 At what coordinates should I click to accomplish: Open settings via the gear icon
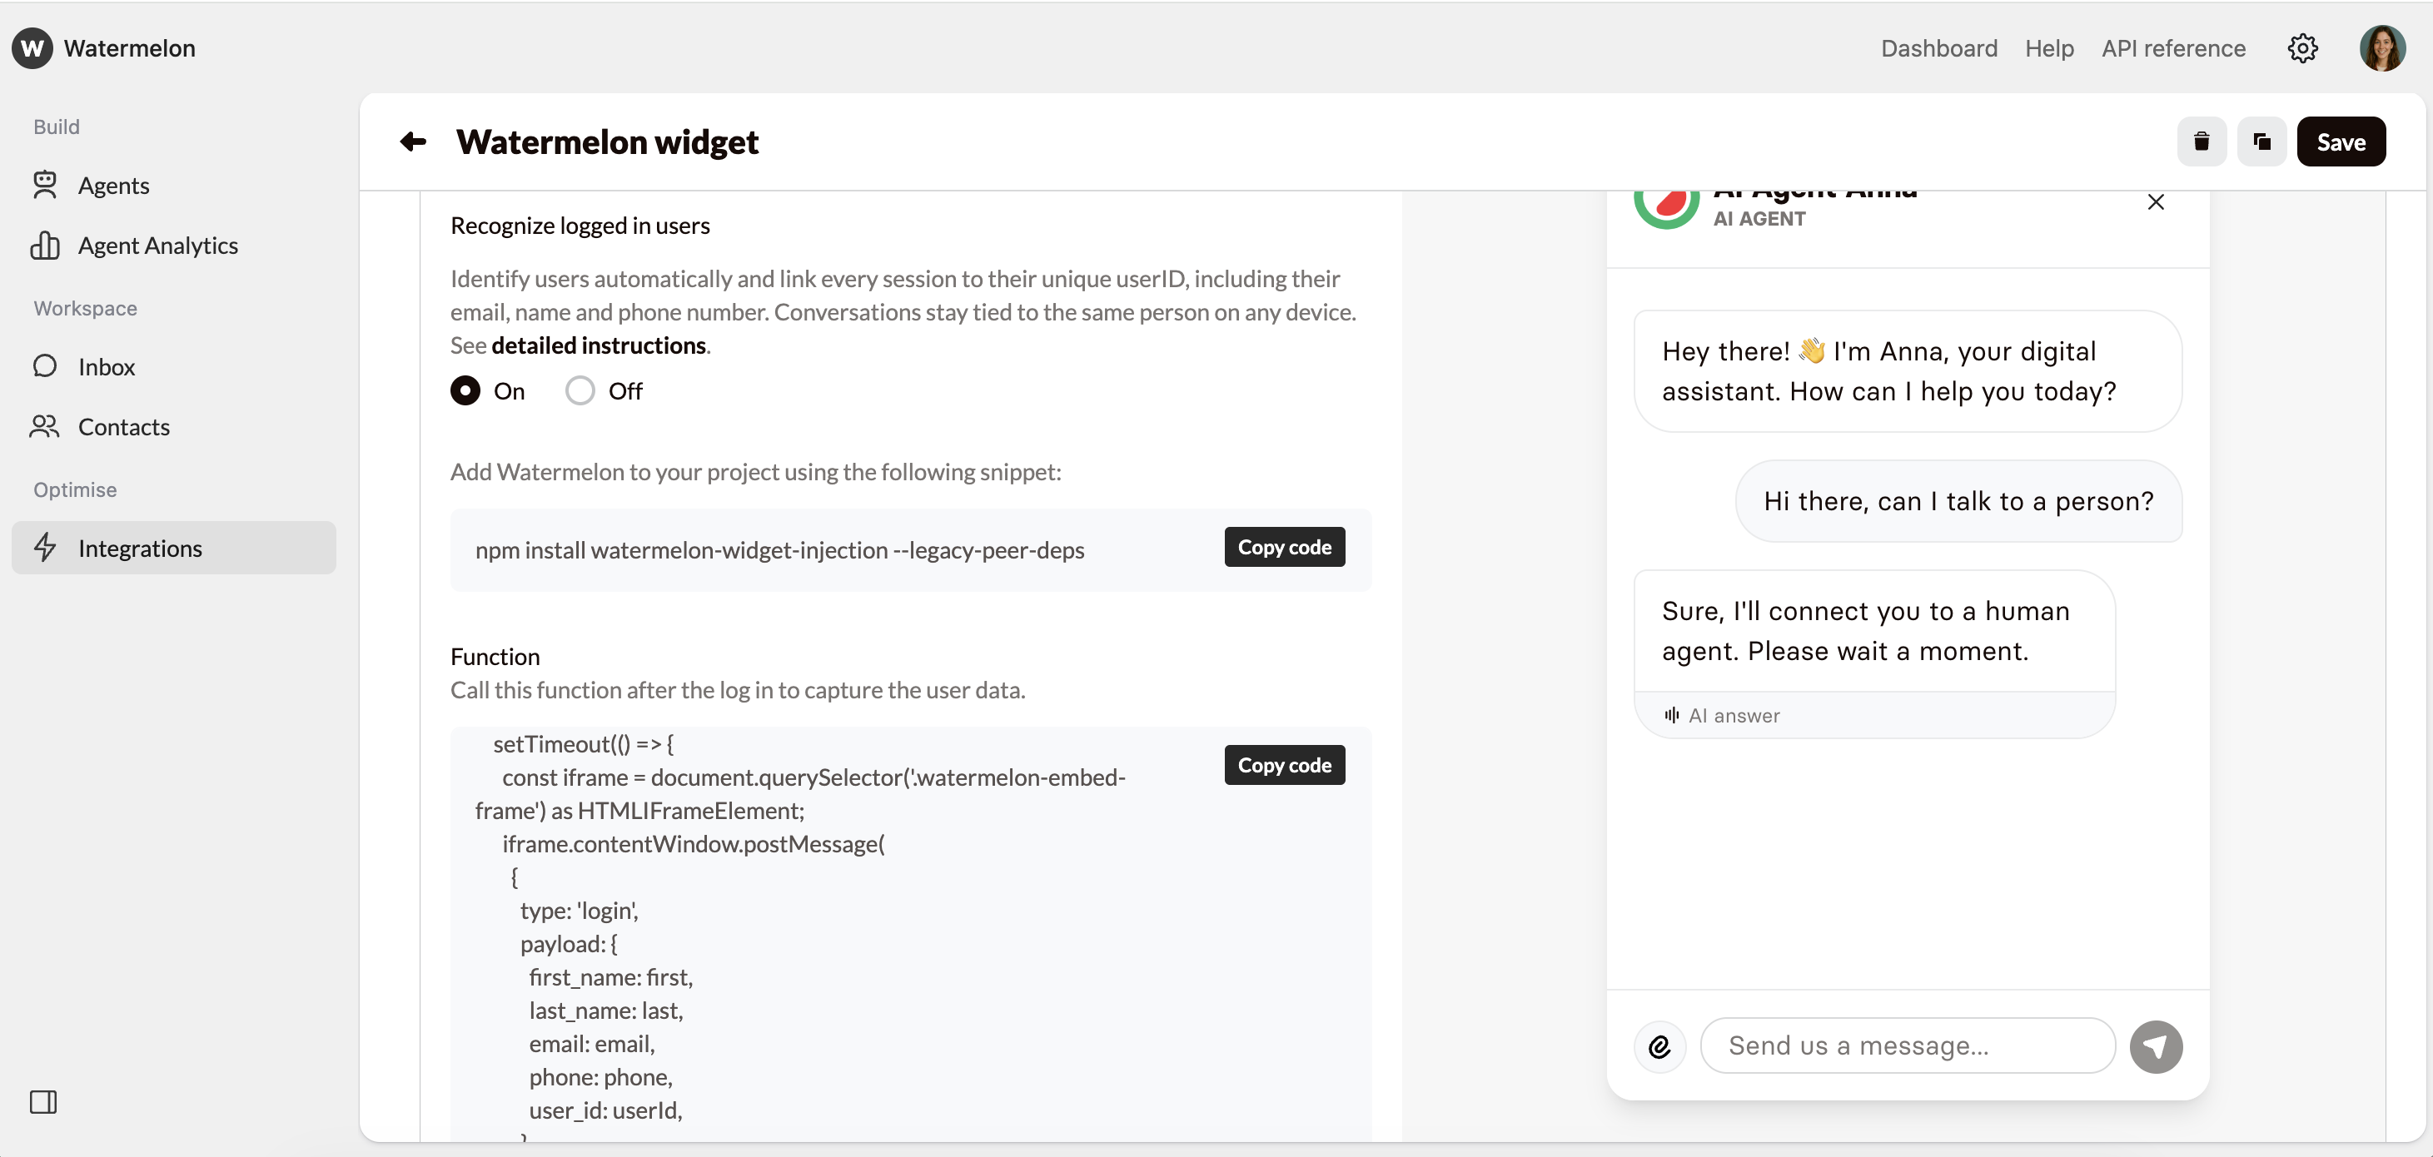[x=2301, y=48]
